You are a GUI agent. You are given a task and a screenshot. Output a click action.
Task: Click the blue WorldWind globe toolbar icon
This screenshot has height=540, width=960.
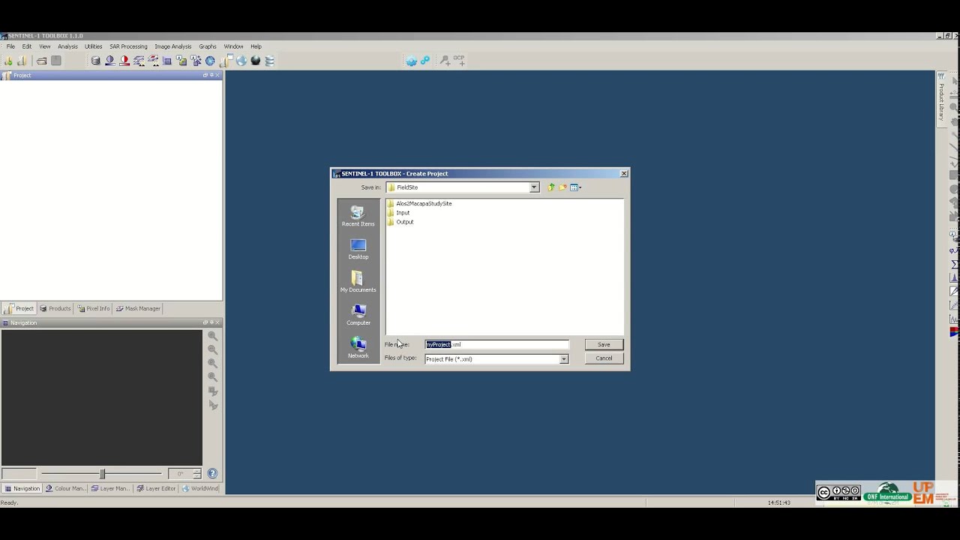(241, 61)
